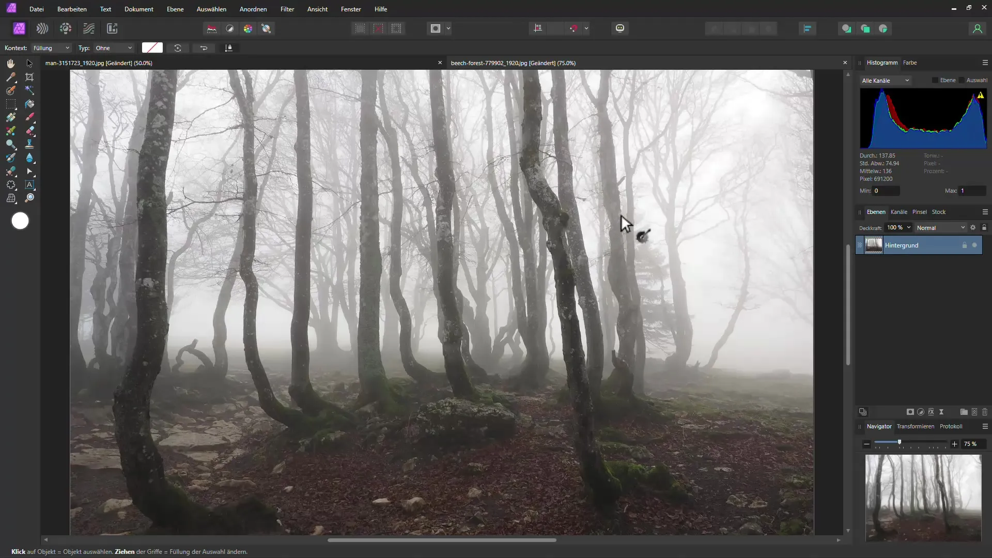Select the Zoom magnifier tool
The height and width of the screenshot is (558, 992).
[x=29, y=198]
